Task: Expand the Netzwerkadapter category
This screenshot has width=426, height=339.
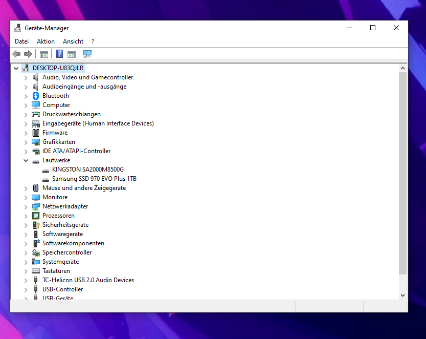Action: point(26,207)
